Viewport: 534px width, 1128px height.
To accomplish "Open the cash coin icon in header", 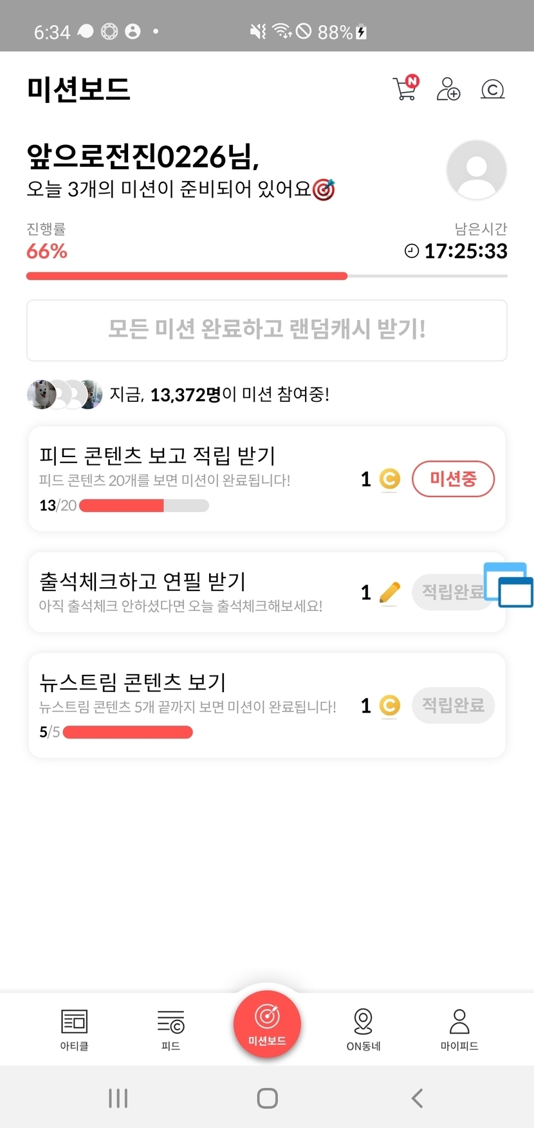I will pos(492,89).
